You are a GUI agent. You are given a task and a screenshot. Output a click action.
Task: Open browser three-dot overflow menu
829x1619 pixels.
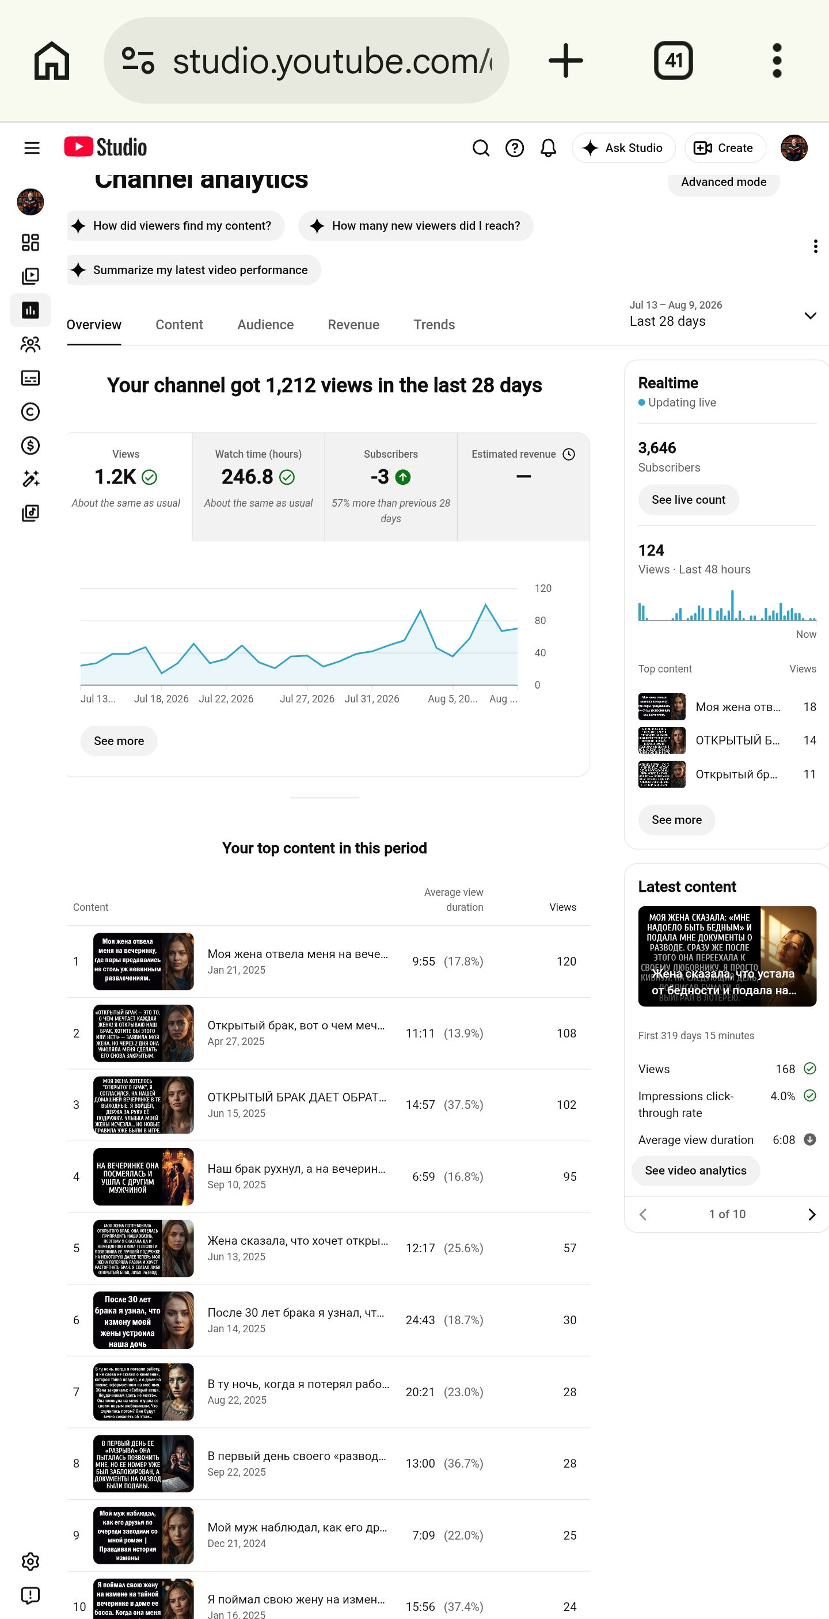coord(777,61)
